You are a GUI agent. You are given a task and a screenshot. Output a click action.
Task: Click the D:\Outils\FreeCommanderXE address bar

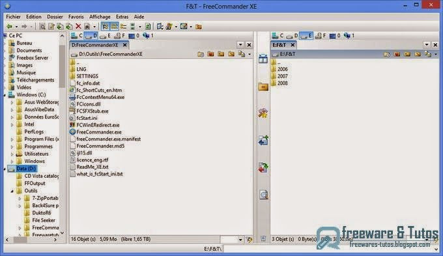tap(111, 54)
